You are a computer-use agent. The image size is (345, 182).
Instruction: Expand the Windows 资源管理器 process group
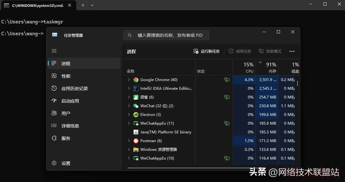point(129,150)
